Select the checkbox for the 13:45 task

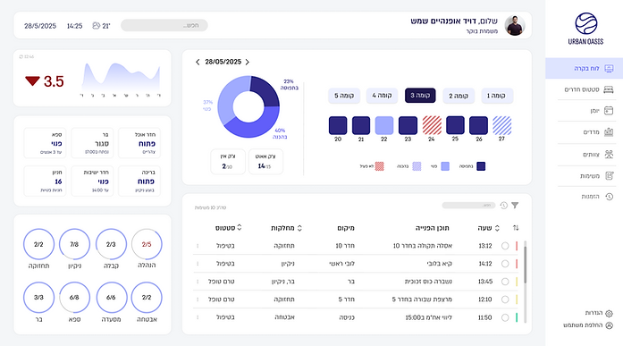coord(505,282)
